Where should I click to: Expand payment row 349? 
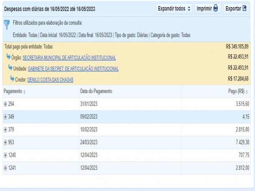pos(5,116)
